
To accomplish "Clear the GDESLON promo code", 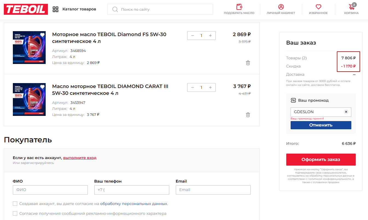I will point(346,112).
